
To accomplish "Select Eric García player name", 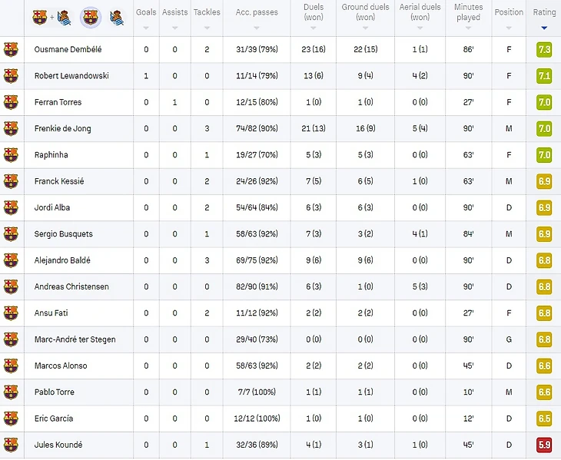I will point(54,419).
